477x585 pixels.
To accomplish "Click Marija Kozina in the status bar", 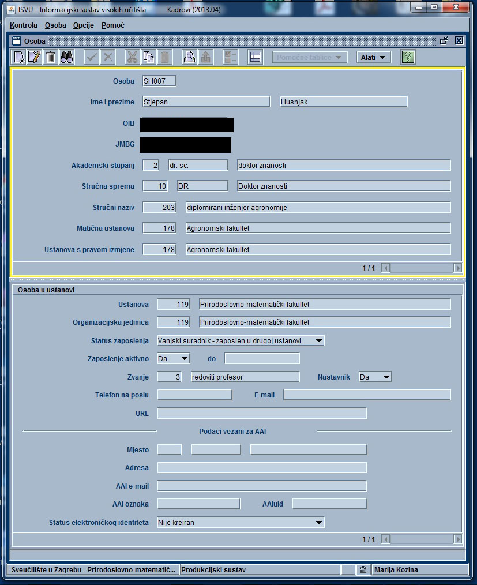I will pos(396,569).
